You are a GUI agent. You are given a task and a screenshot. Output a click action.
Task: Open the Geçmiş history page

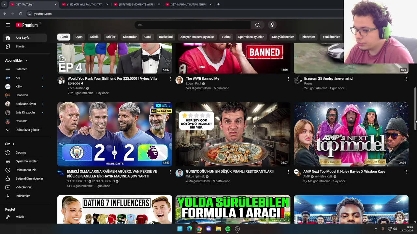click(25, 152)
